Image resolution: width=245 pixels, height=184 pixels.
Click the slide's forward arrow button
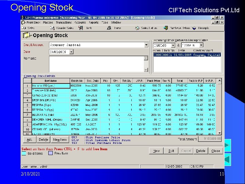228,145
